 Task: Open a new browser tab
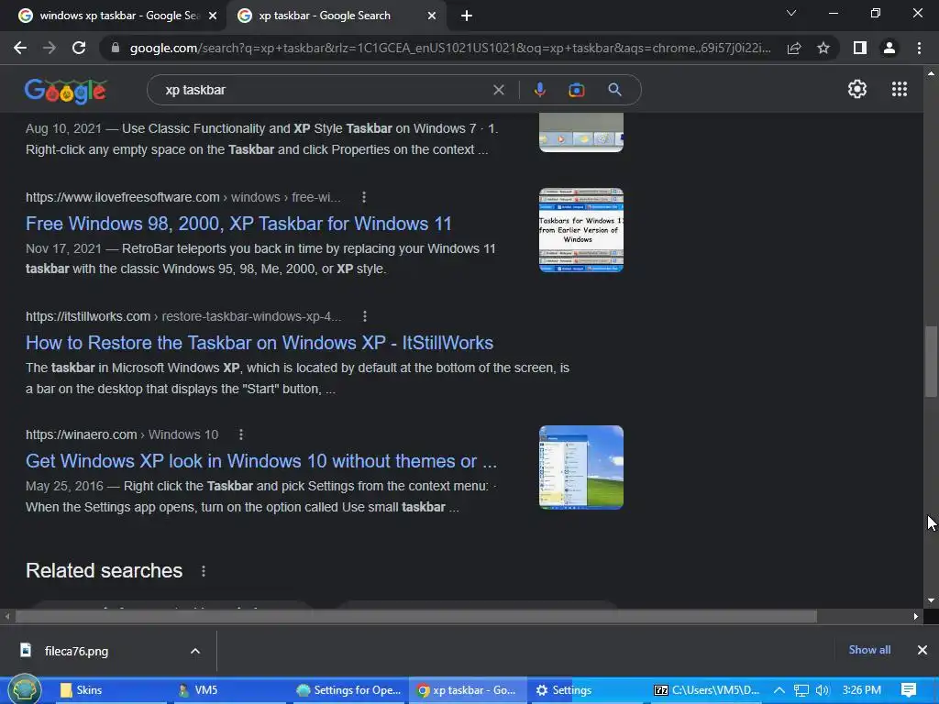(467, 16)
